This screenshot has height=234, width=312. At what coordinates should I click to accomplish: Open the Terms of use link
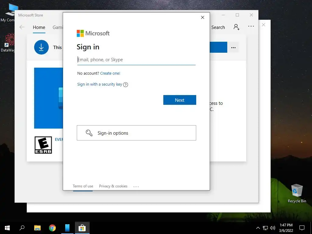[83, 186]
